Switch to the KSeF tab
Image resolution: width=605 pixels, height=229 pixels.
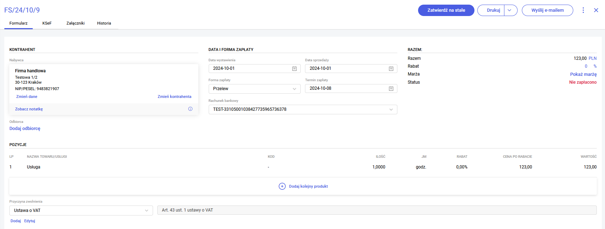pos(47,23)
